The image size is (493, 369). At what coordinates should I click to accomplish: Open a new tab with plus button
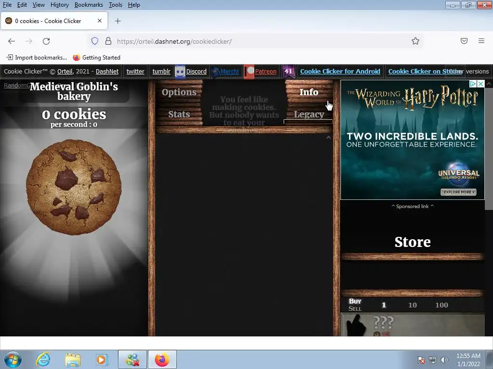pos(117,21)
